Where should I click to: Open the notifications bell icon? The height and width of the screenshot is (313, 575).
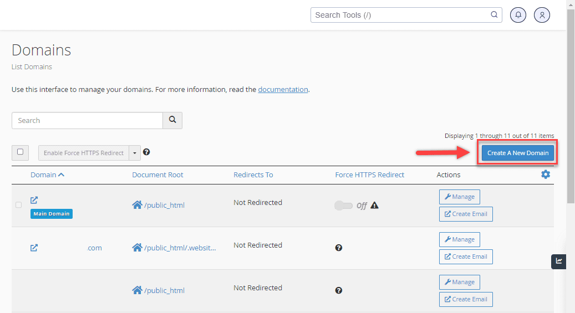[518, 15]
